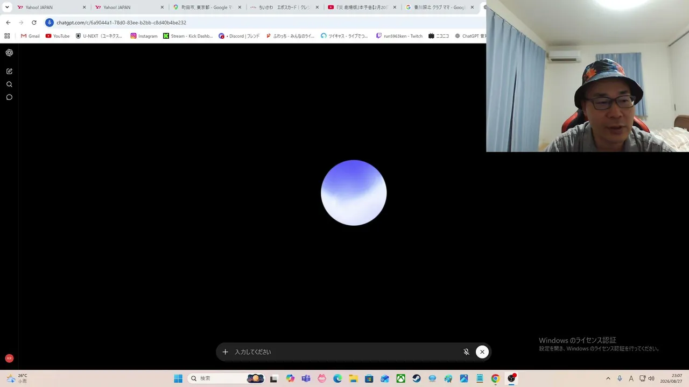Open the Xbox app on the taskbar
689x387 pixels.
click(401, 378)
